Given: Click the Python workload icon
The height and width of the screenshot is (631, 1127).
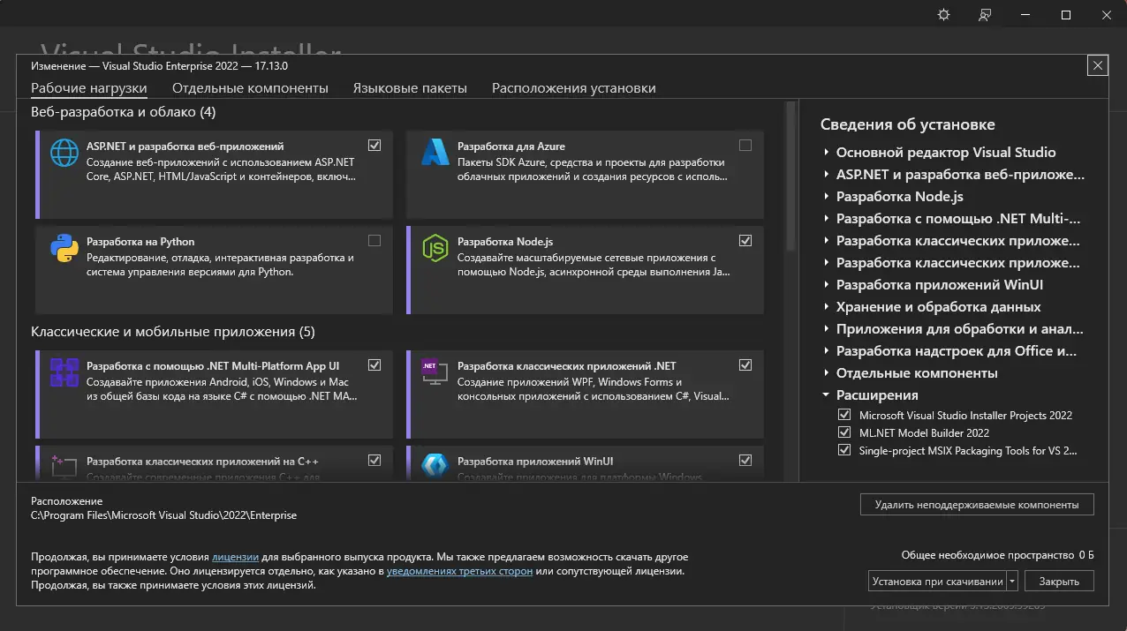Looking at the screenshot, I should 64,249.
